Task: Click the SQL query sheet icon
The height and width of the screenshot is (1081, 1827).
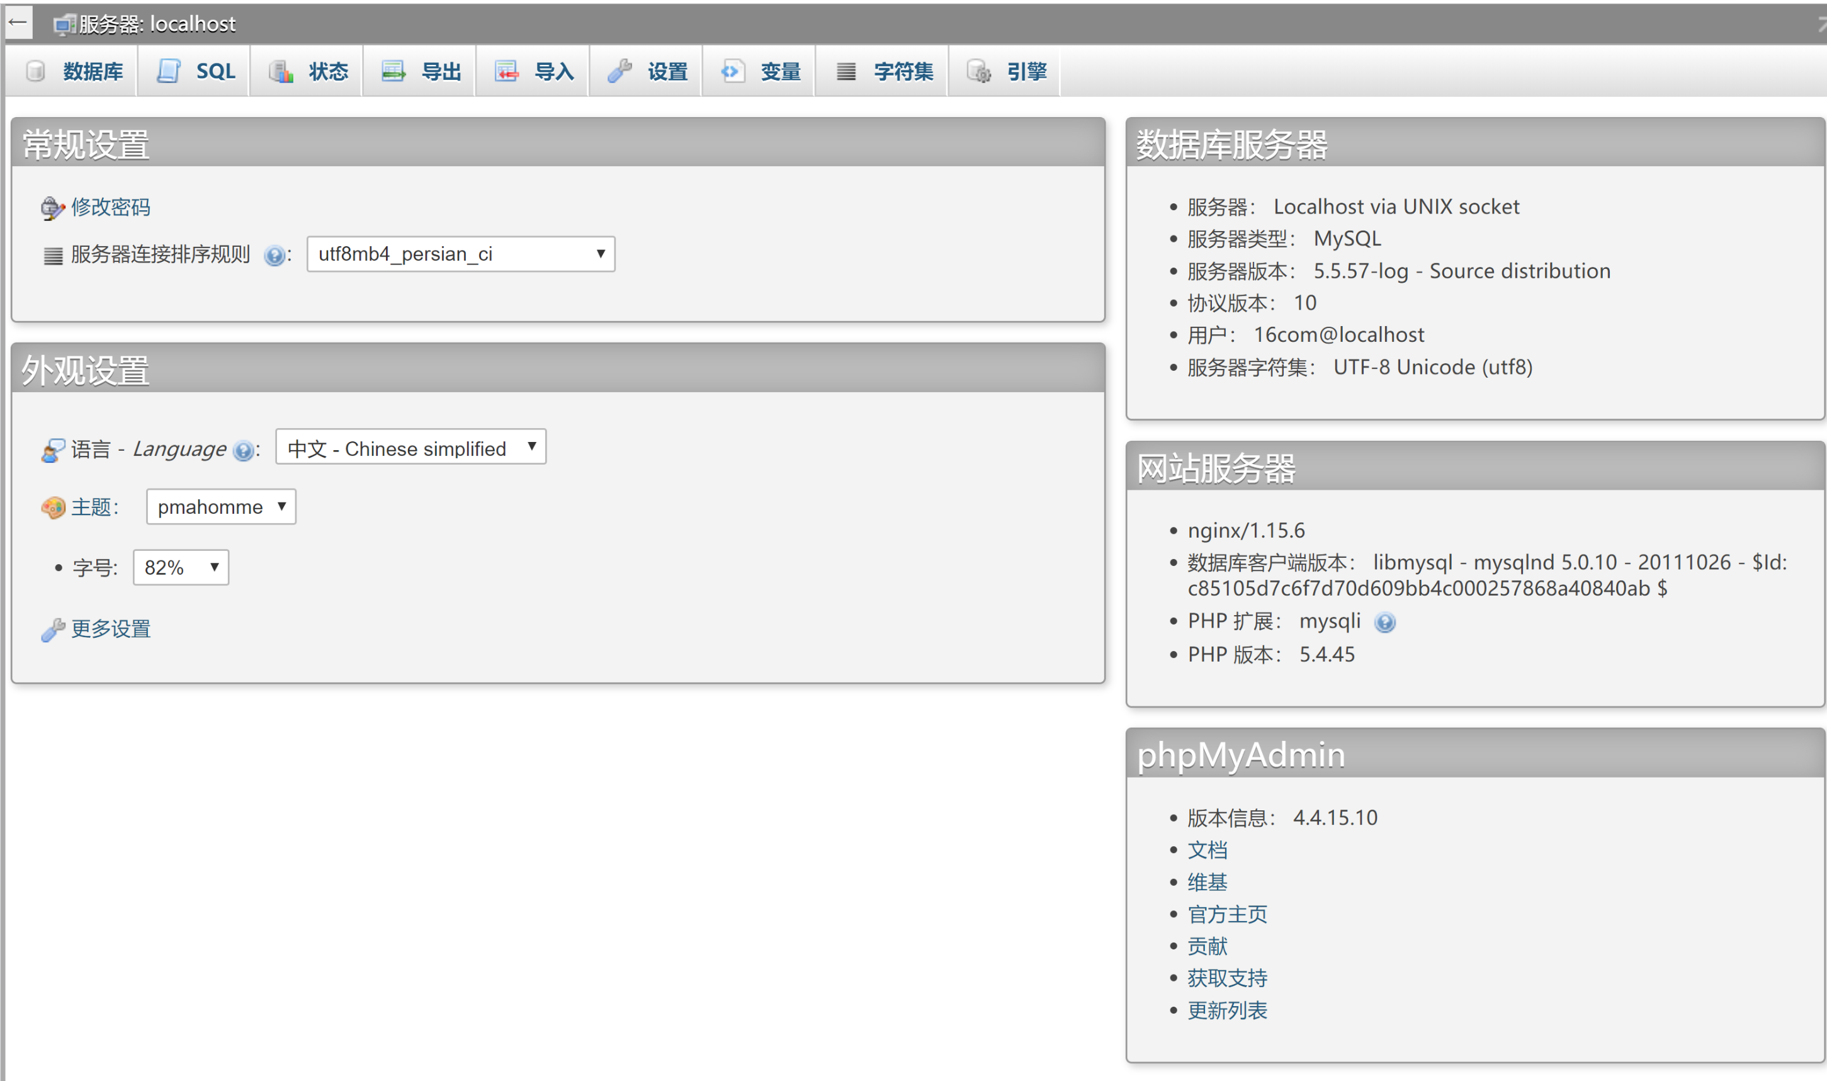Action: pos(169,71)
